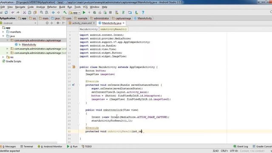Image resolution: width=272 pixels, height=153 pixels.
Task: Click Project Structure toolbar icon
Action: [x=130, y=12]
